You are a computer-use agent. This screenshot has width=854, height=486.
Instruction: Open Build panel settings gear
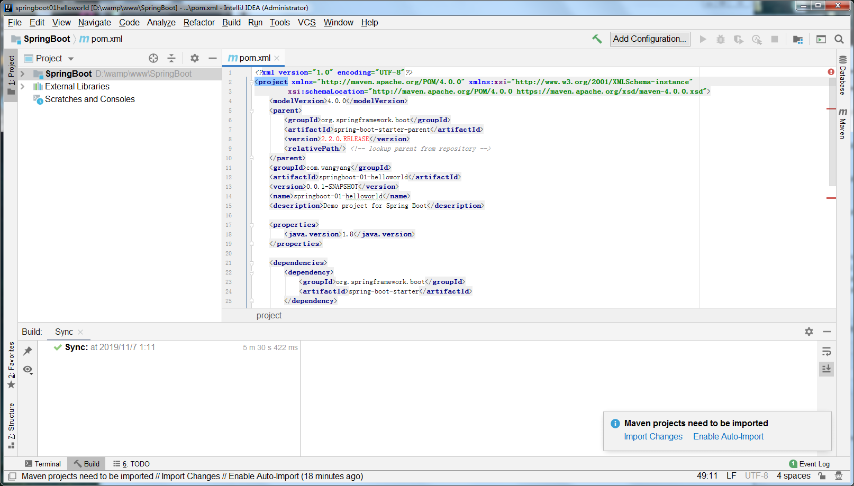click(x=808, y=332)
